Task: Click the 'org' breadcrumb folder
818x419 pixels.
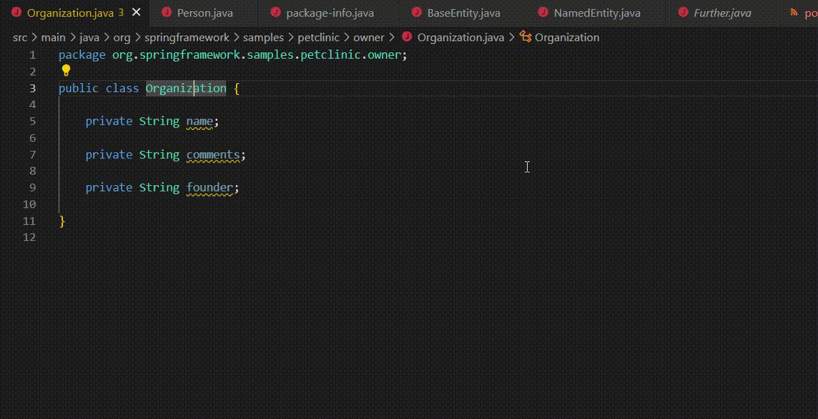Action: pos(121,38)
